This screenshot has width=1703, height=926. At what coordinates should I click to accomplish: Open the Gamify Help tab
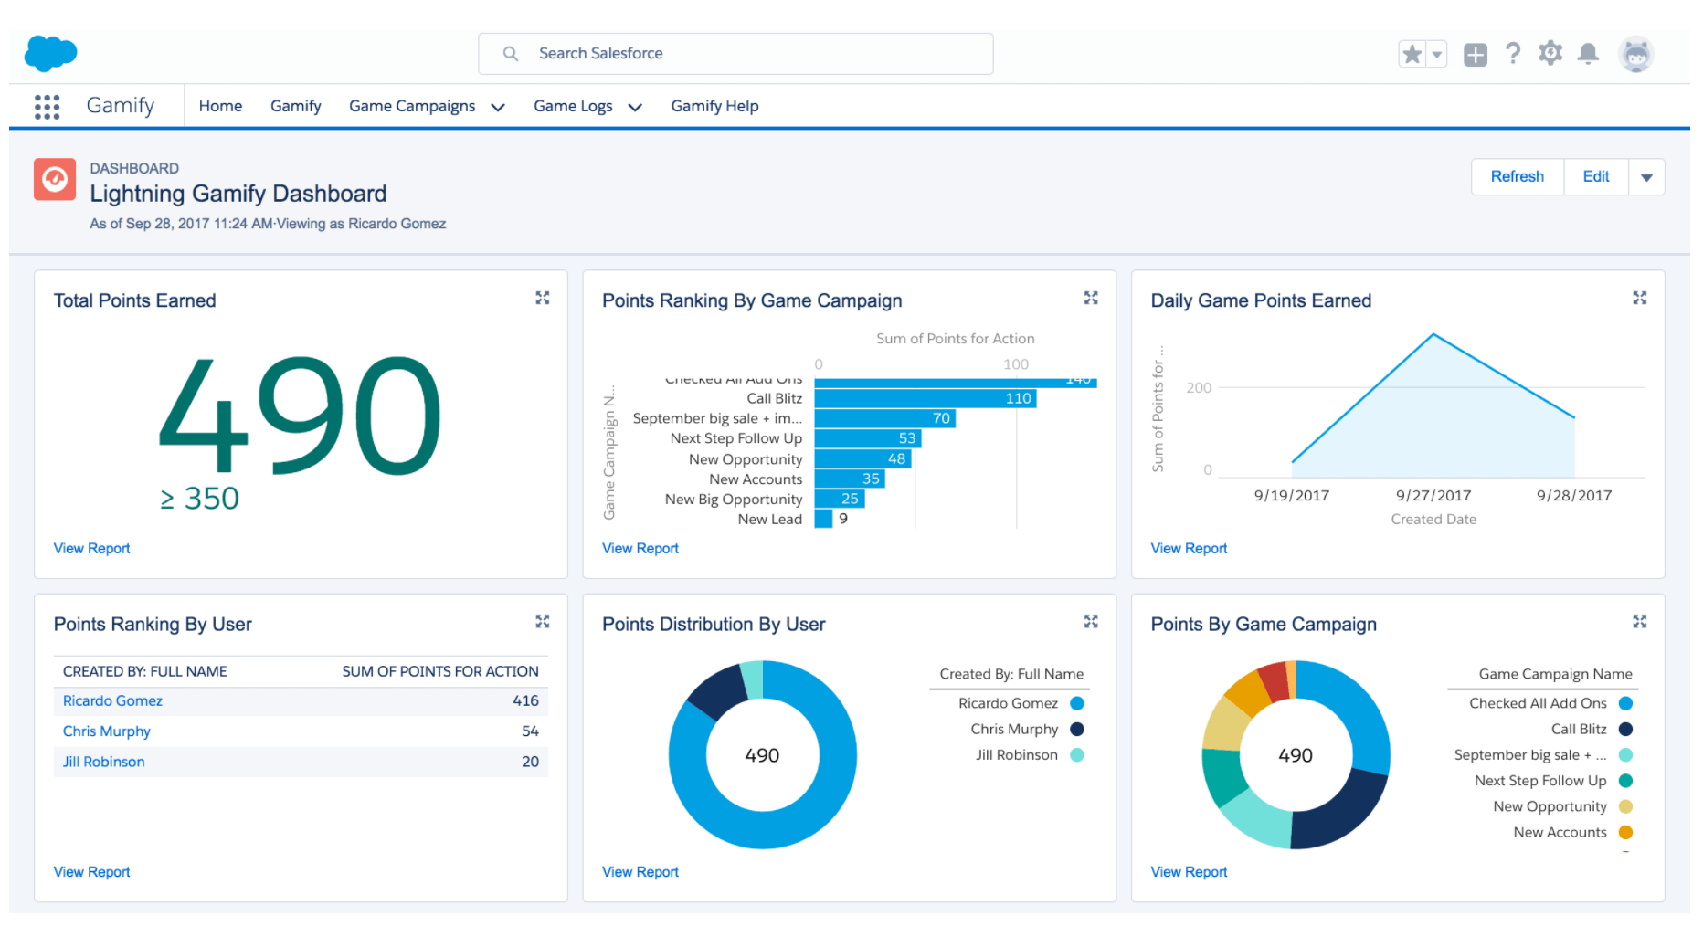714,106
